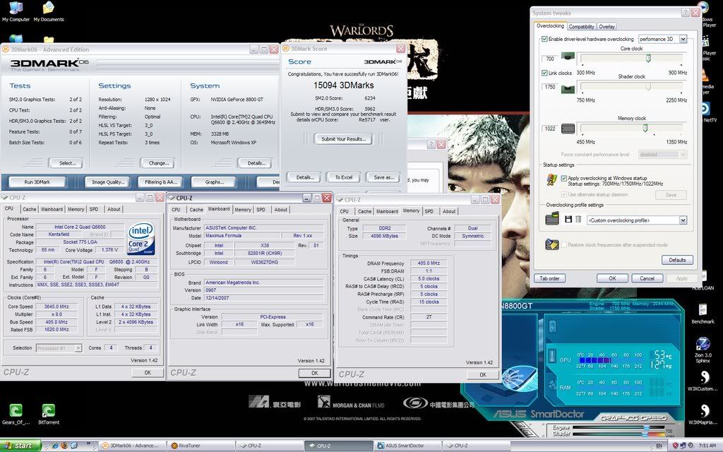This screenshot has width=723, height=452.
Task: Click the Run 3DMark button
Action: (37, 182)
